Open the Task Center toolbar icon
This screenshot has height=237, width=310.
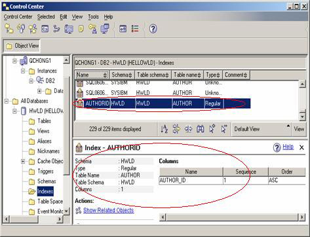[x=57, y=29]
